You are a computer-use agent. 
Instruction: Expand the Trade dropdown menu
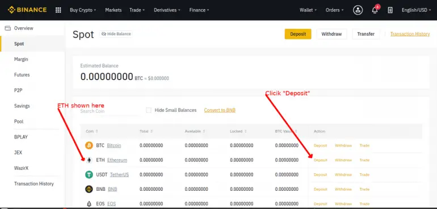[x=137, y=10]
